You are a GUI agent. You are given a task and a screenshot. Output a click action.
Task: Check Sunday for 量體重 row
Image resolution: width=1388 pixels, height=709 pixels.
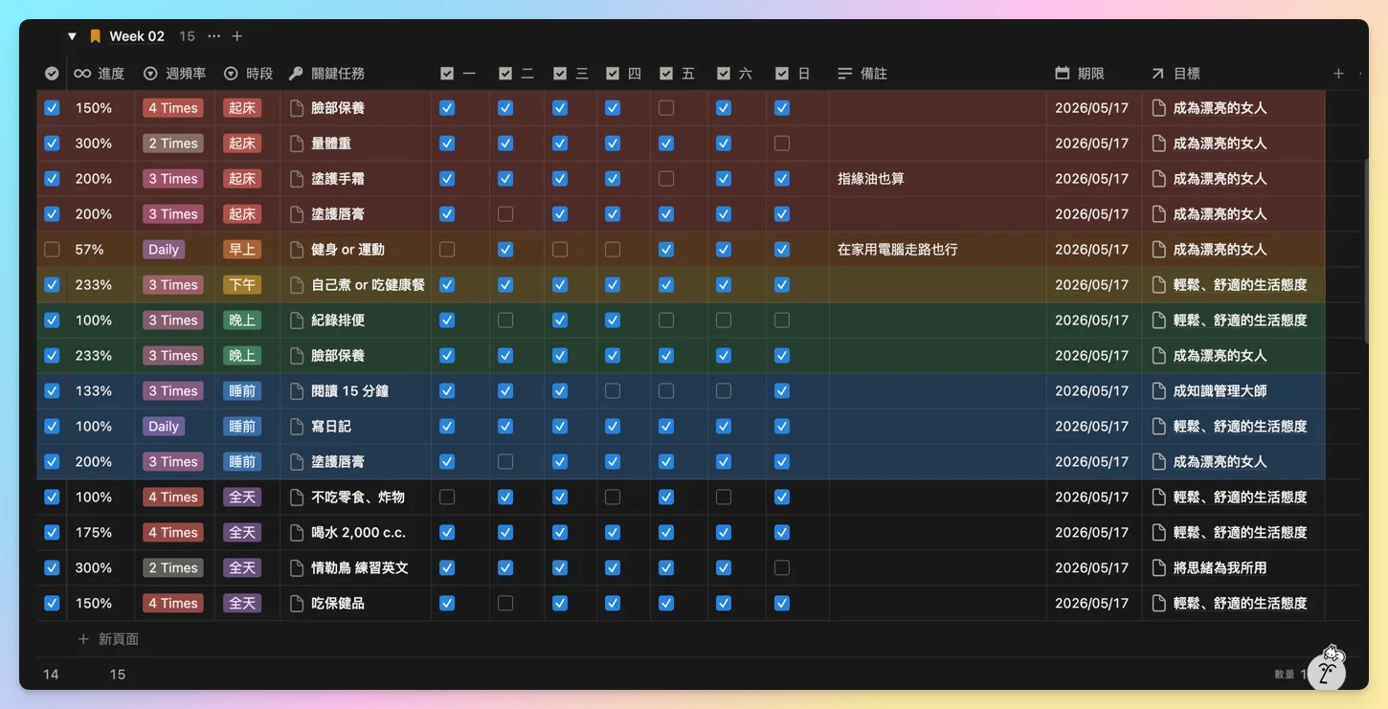(x=782, y=144)
